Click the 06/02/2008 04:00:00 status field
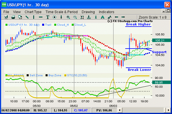This screenshot has width=172, height=114. pos(15,110)
